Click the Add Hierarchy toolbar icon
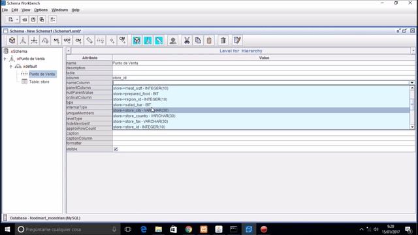This screenshot has width=418, height=235. tap(45, 40)
